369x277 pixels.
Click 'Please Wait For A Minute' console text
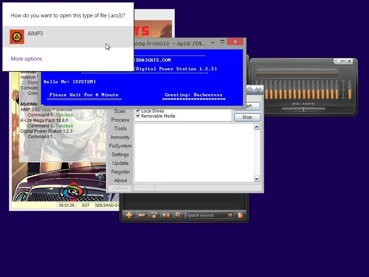pyautogui.click(x=84, y=95)
